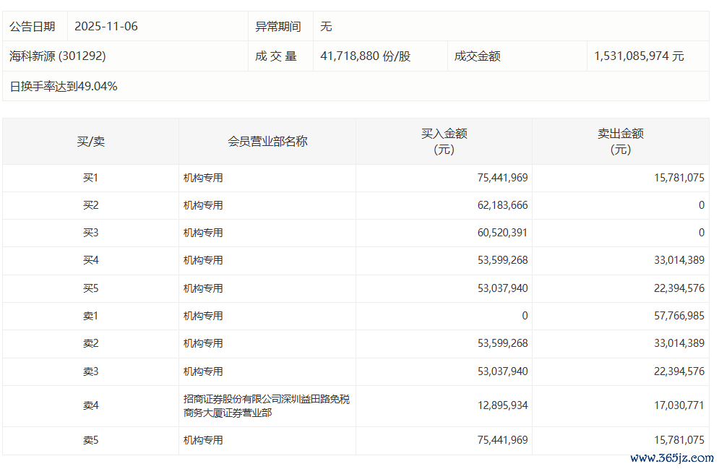Select 买4 row buy amount 53,599,268

[502, 260]
